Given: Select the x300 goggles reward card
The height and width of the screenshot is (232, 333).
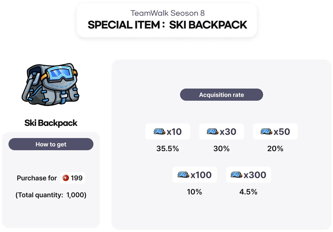Looking at the screenshot, I should (x=248, y=175).
